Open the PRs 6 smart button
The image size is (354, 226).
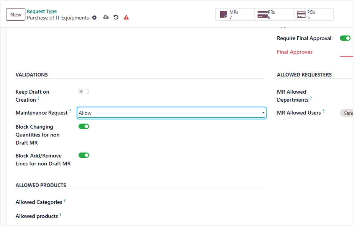pyautogui.click(x=274, y=14)
